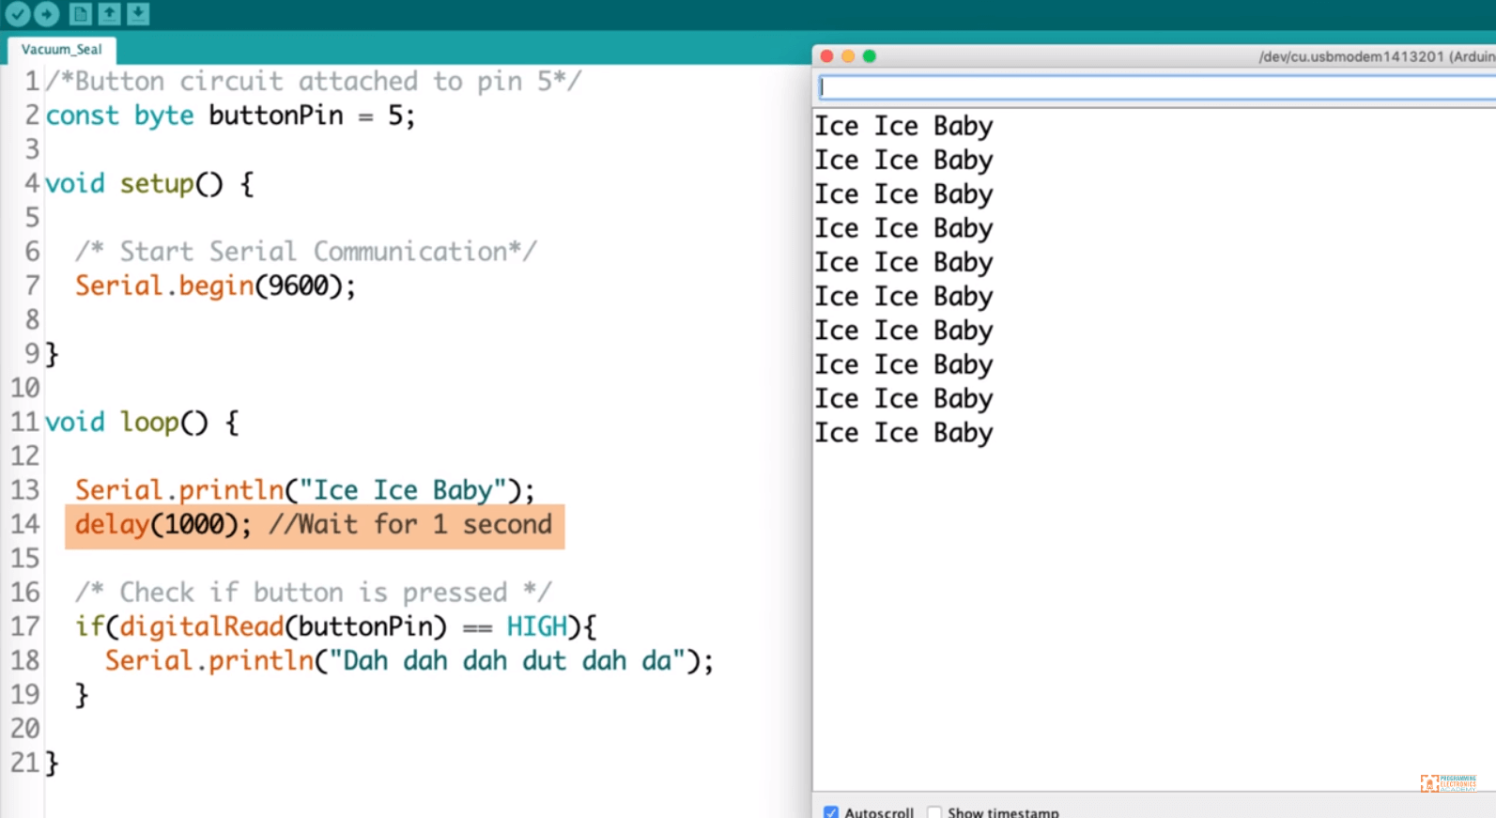Screen dimensions: 1496x818
Task: Click the const byte buttonPin line
Action: pyautogui.click(x=230, y=116)
